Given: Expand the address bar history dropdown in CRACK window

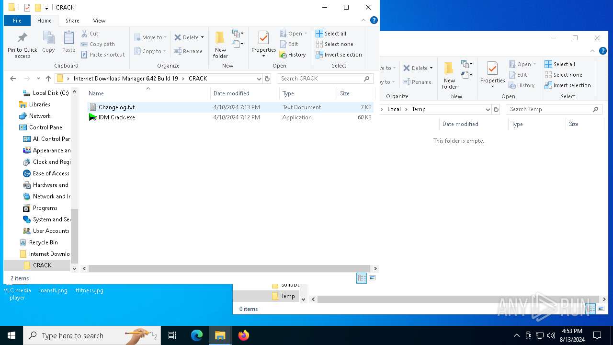Looking at the screenshot, I should pos(259,79).
